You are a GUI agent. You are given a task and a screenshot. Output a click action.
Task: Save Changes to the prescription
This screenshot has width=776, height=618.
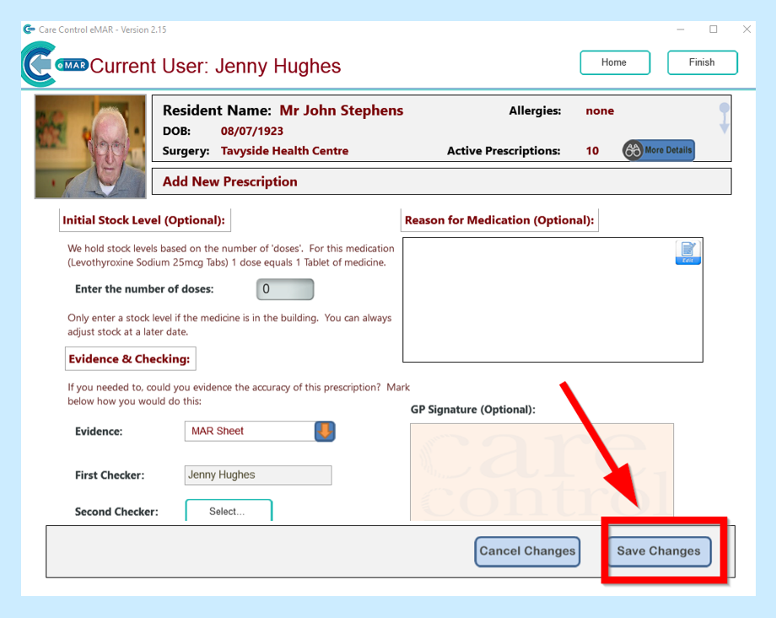(658, 551)
